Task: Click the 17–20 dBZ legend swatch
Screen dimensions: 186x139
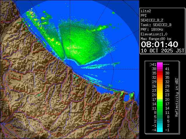Action: click(160, 99)
